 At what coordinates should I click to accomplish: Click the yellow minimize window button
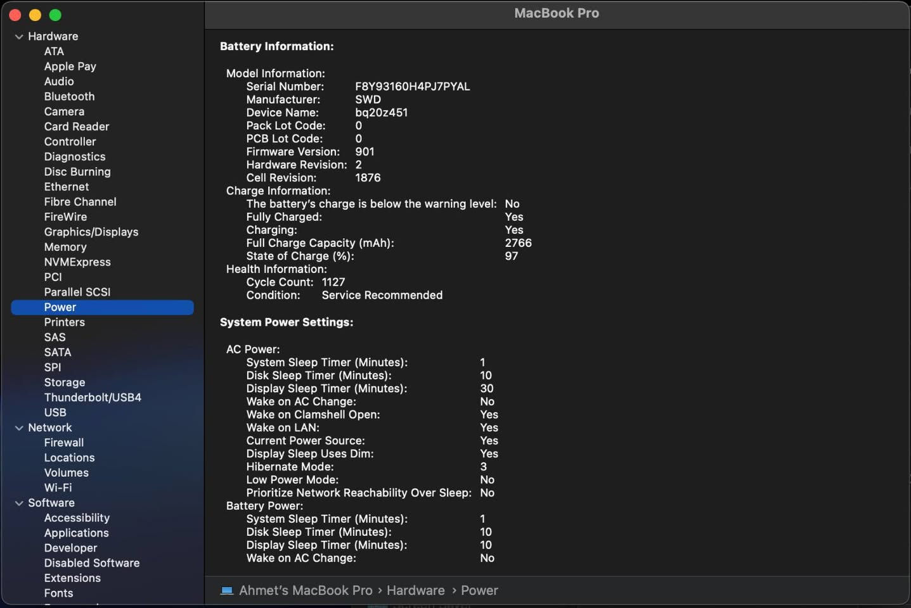36,15
